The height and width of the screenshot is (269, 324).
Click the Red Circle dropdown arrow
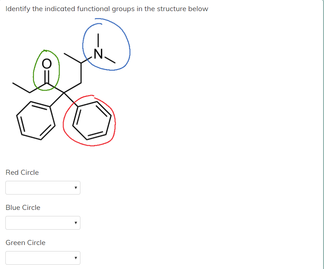[75, 187]
